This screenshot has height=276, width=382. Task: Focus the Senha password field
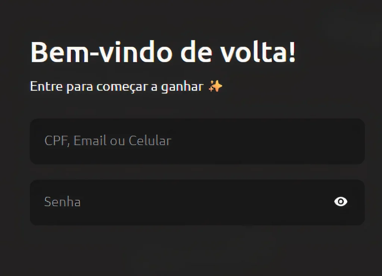(x=197, y=202)
